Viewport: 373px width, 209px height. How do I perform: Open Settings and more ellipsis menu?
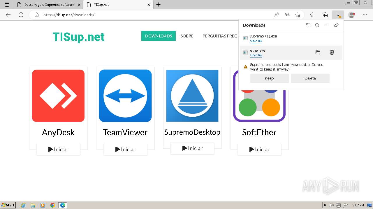click(x=365, y=15)
